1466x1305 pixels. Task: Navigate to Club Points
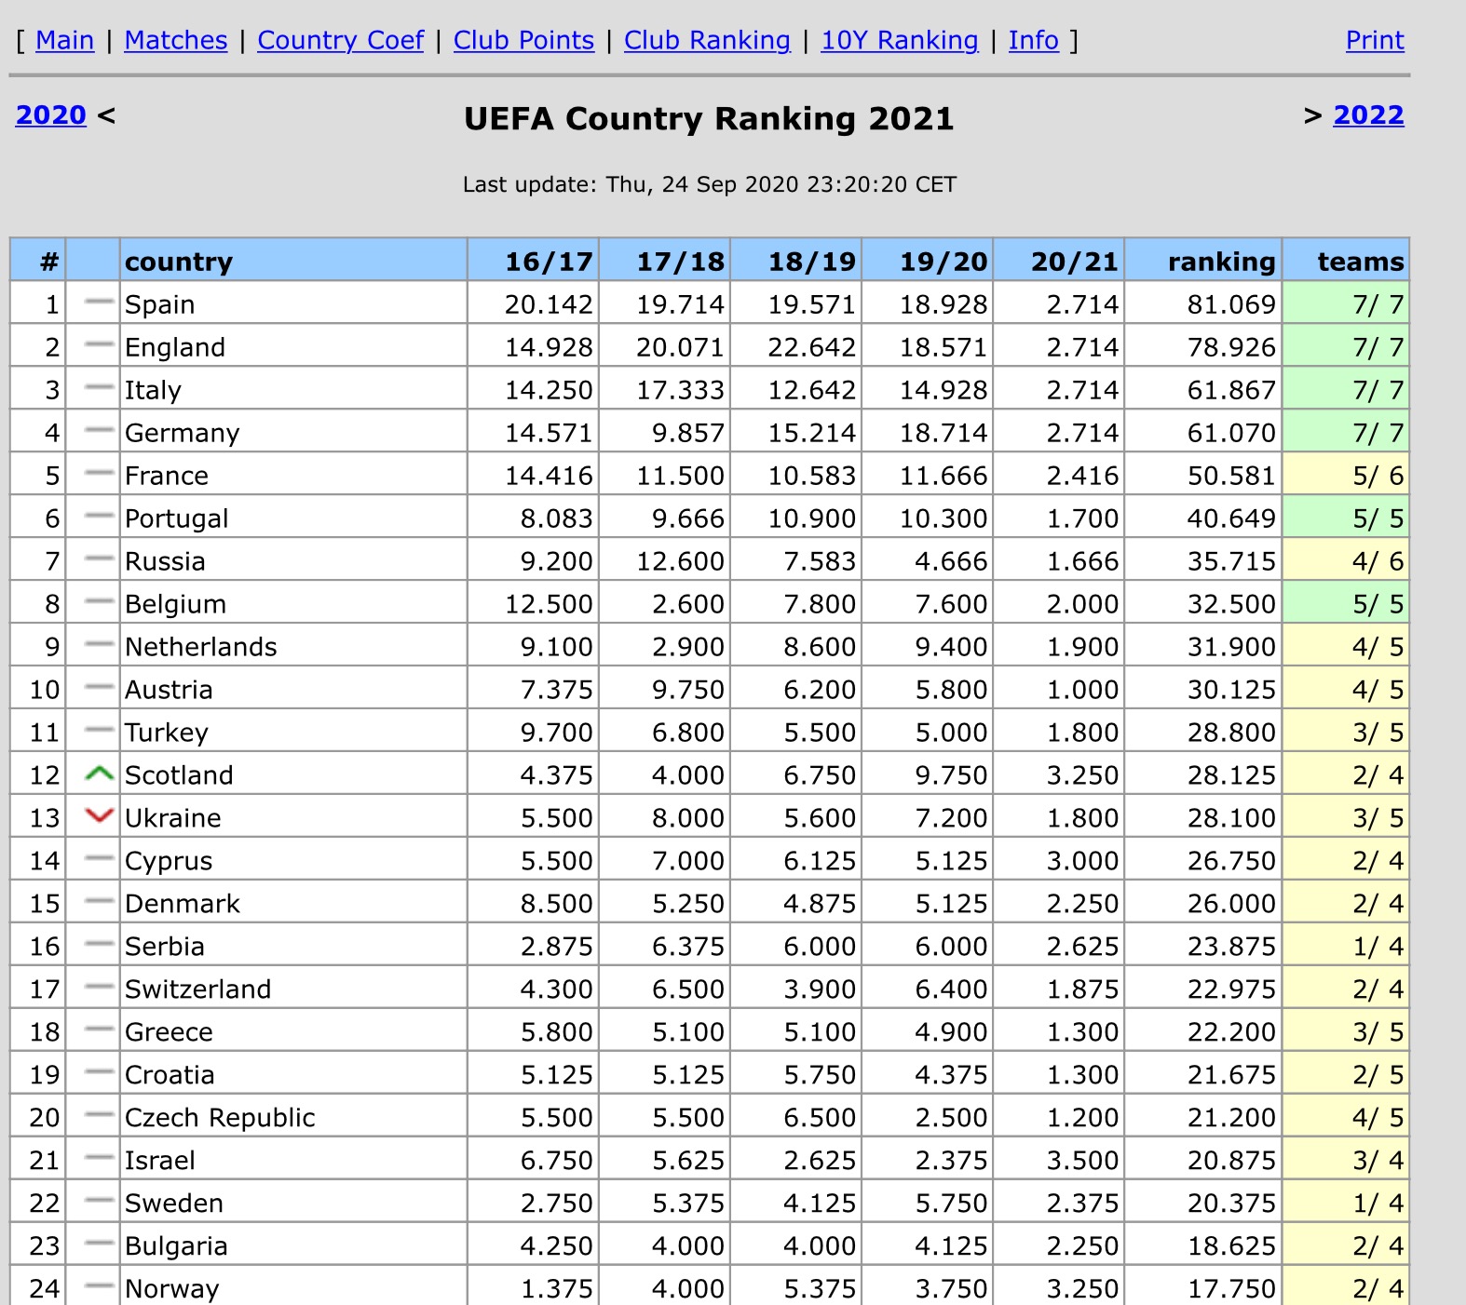click(523, 40)
